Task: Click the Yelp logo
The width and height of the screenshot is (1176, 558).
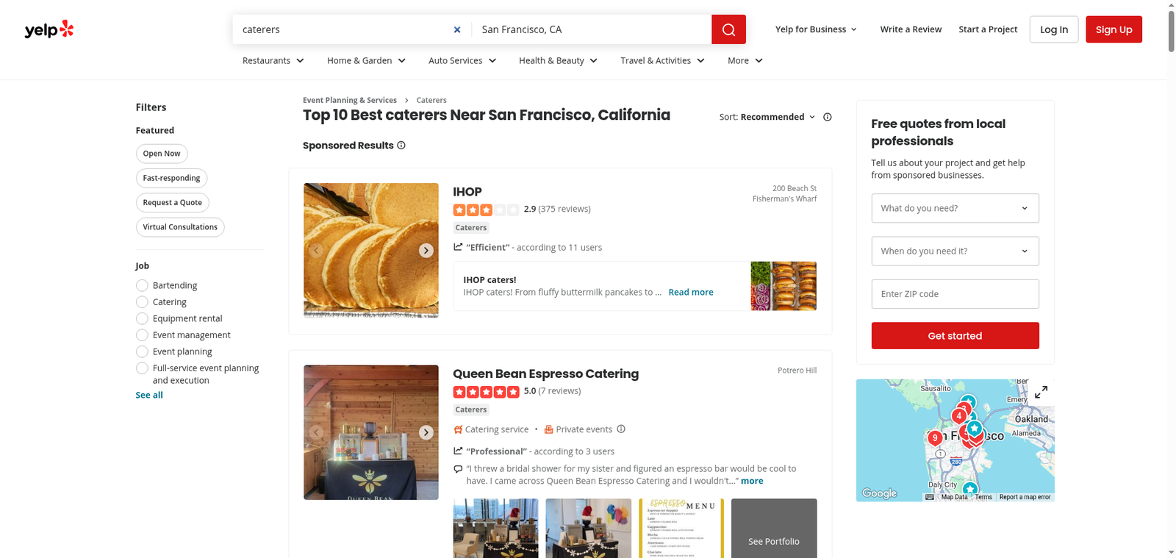Action: coord(49,29)
